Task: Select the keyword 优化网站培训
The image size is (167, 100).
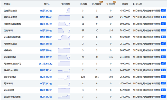Action: [x=10, y=10]
